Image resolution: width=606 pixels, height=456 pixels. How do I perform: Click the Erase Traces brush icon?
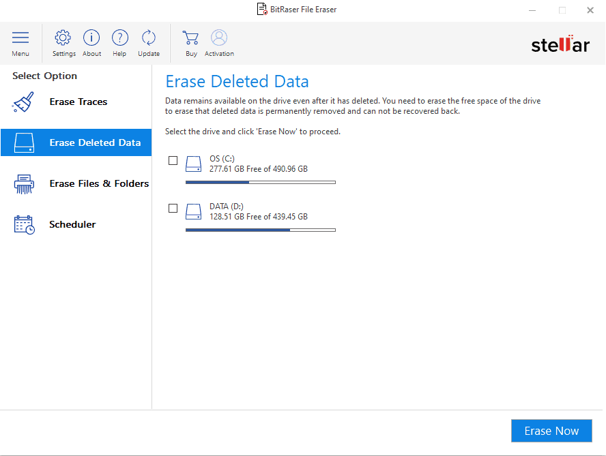pyautogui.click(x=23, y=102)
